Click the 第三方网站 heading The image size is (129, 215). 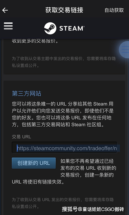(27, 94)
